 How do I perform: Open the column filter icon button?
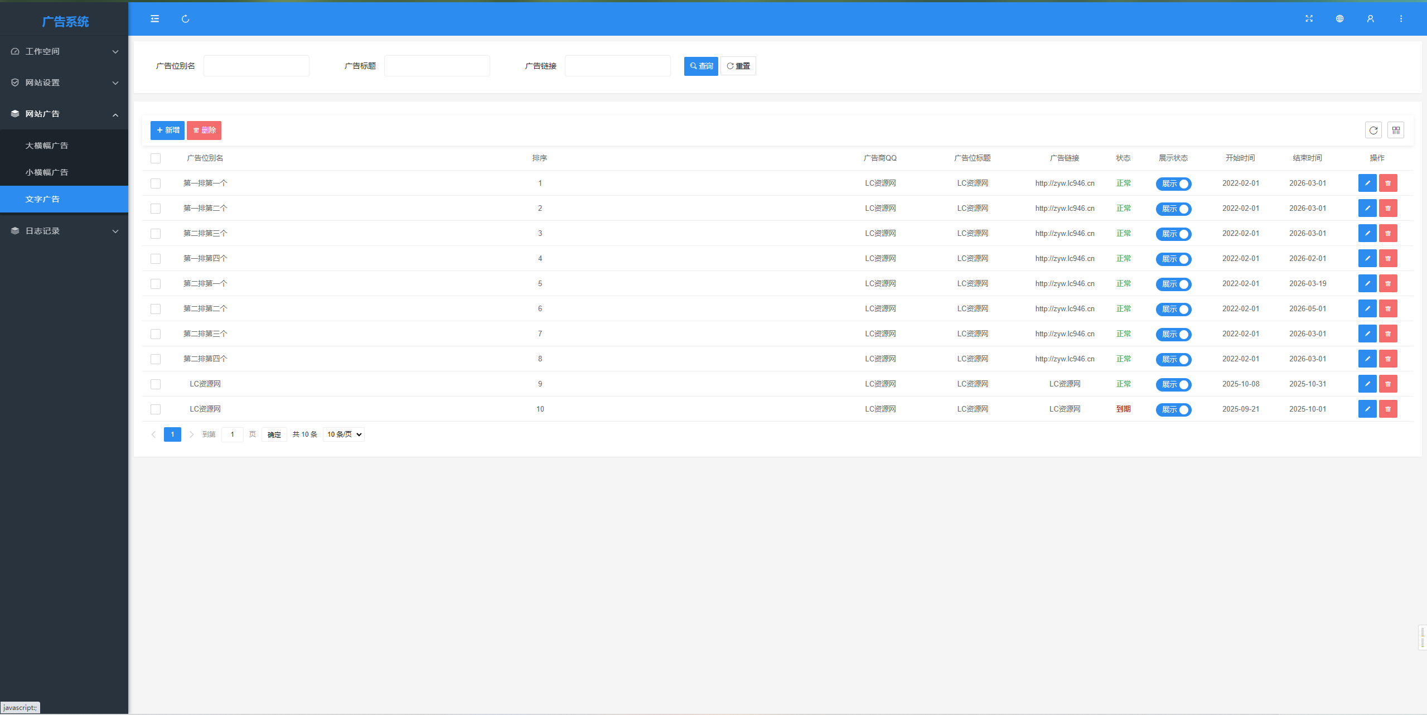coord(1395,130)
